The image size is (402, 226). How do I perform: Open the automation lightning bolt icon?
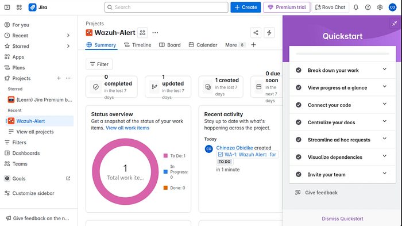269,33
